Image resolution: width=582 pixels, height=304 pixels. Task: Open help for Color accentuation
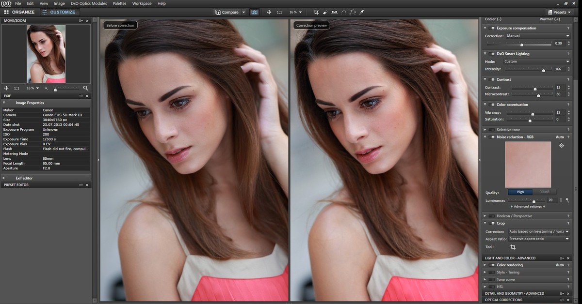[568, 105]
